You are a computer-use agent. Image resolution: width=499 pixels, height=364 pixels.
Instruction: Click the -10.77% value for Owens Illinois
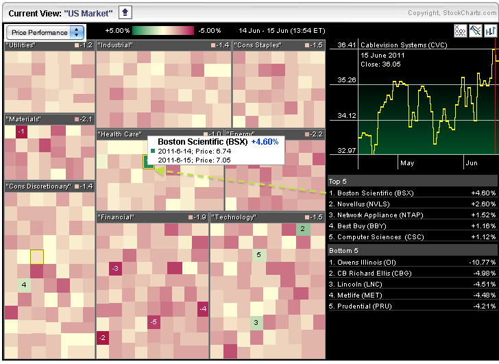(483, 263)
